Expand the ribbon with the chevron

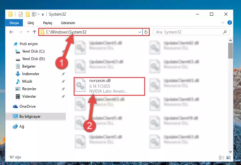tap(223, 23)
